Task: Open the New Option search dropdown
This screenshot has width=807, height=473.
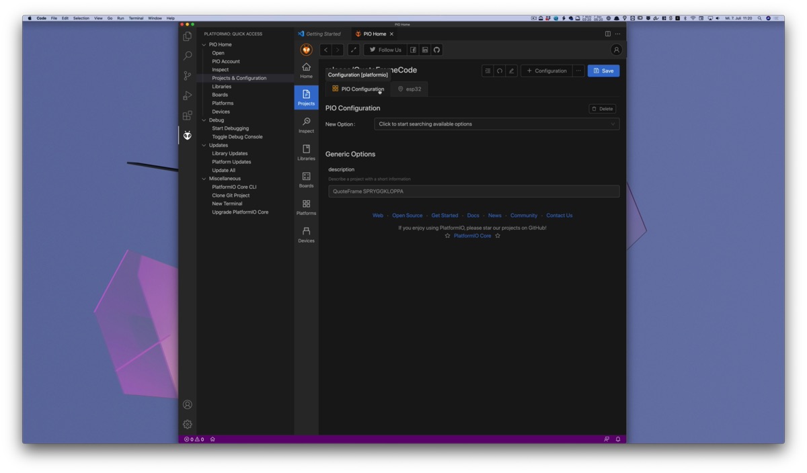Action: 497,124
